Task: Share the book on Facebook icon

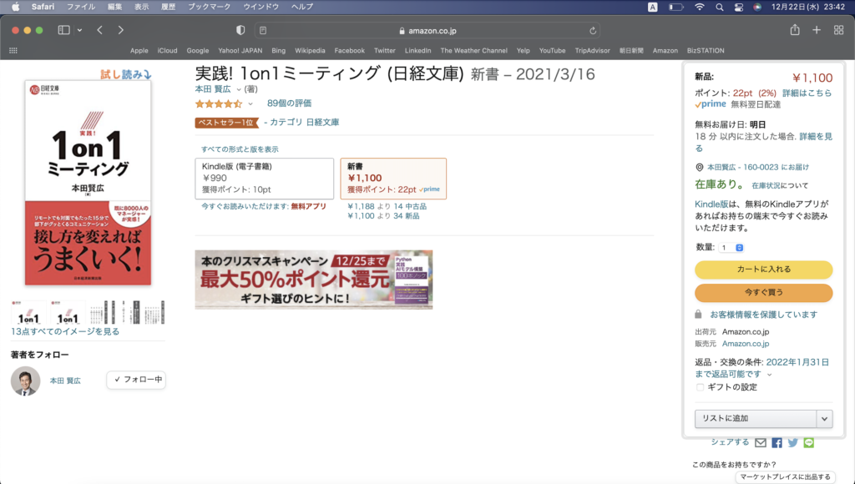Action: pos(777,442)
